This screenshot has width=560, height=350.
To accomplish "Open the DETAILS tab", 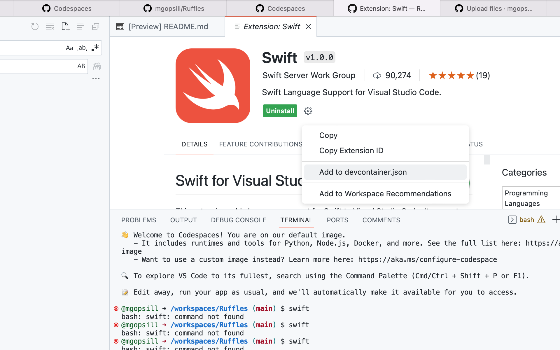I will tap(195, 144).
